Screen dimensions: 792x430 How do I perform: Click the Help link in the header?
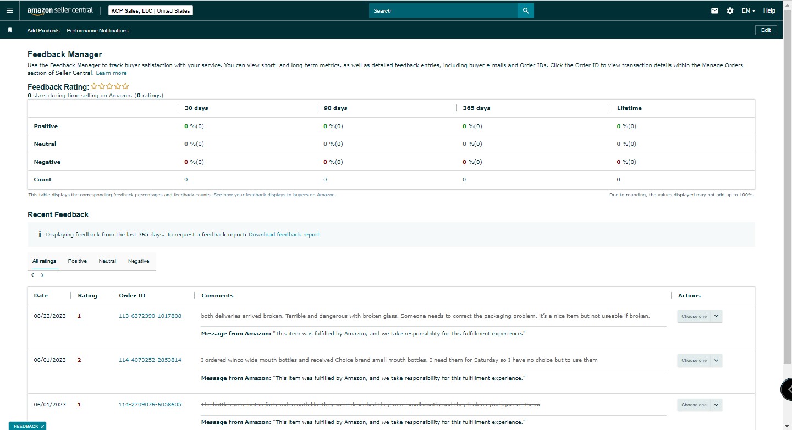pyautogui.click(x=769, y=10)
